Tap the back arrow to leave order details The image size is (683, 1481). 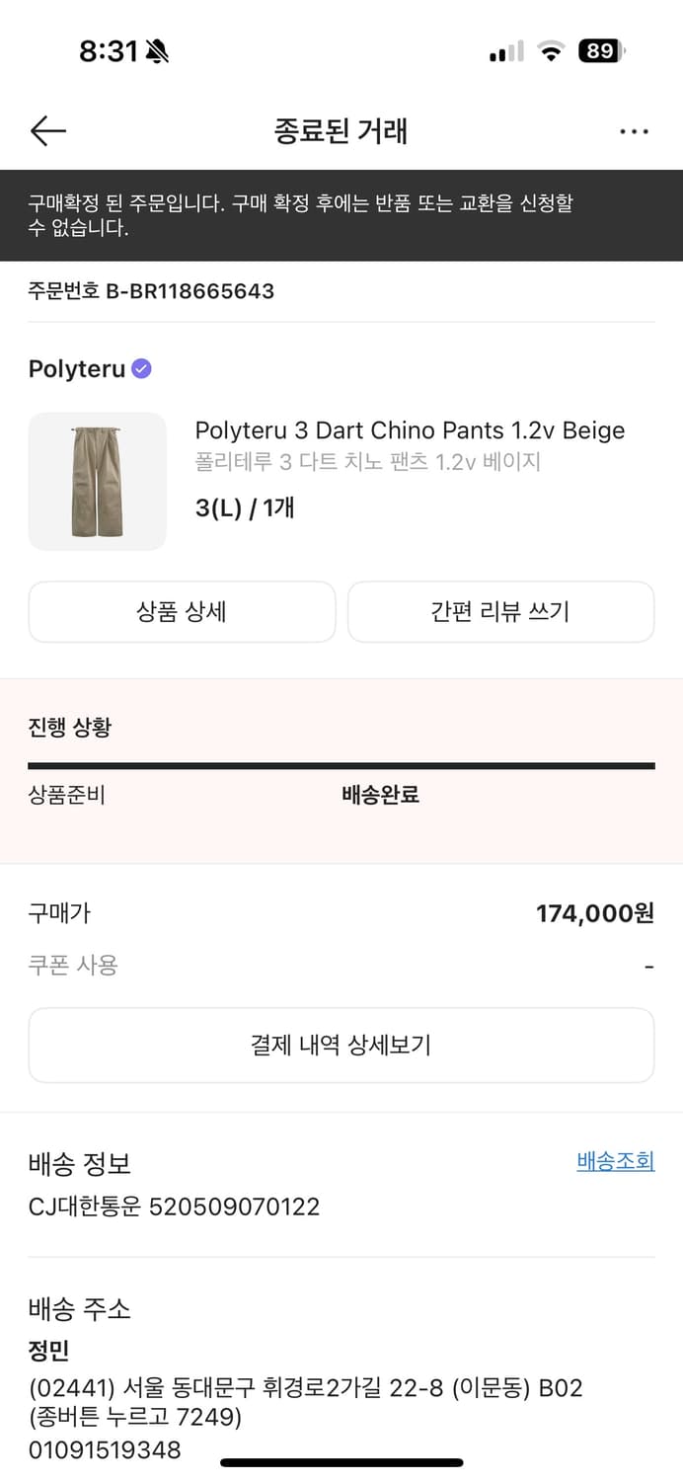pyautogui.click(x=47, y=130)
